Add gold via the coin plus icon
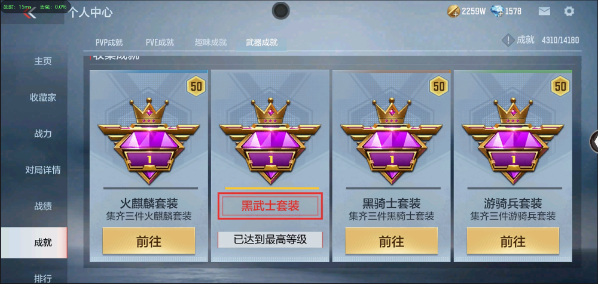 tap(453, 11)
